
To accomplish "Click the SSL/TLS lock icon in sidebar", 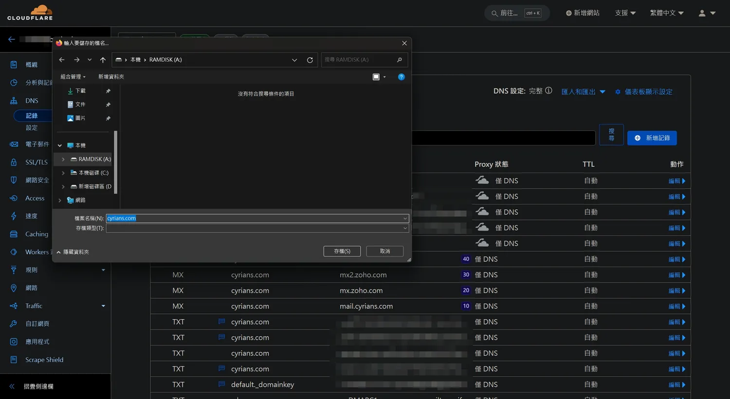I will tap(14, 162).
